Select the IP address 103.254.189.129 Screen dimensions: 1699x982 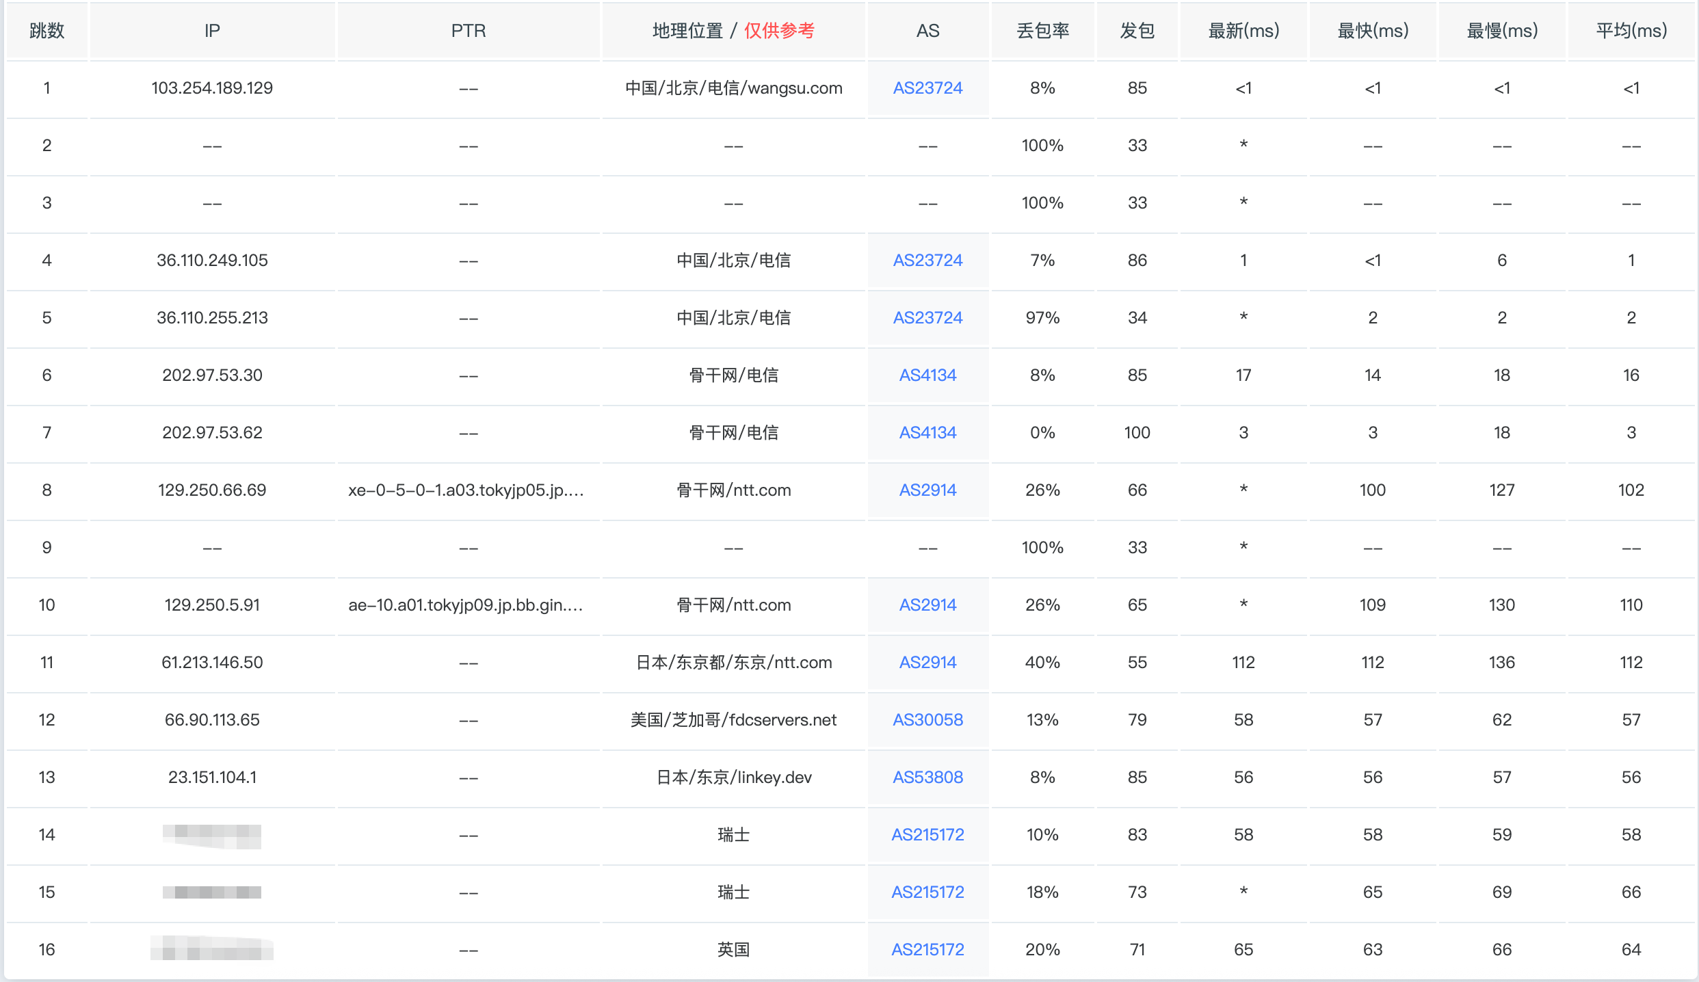[x=212, y=88]
